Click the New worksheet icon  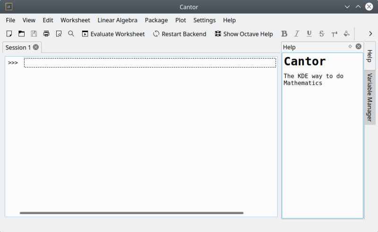[9, 34]
